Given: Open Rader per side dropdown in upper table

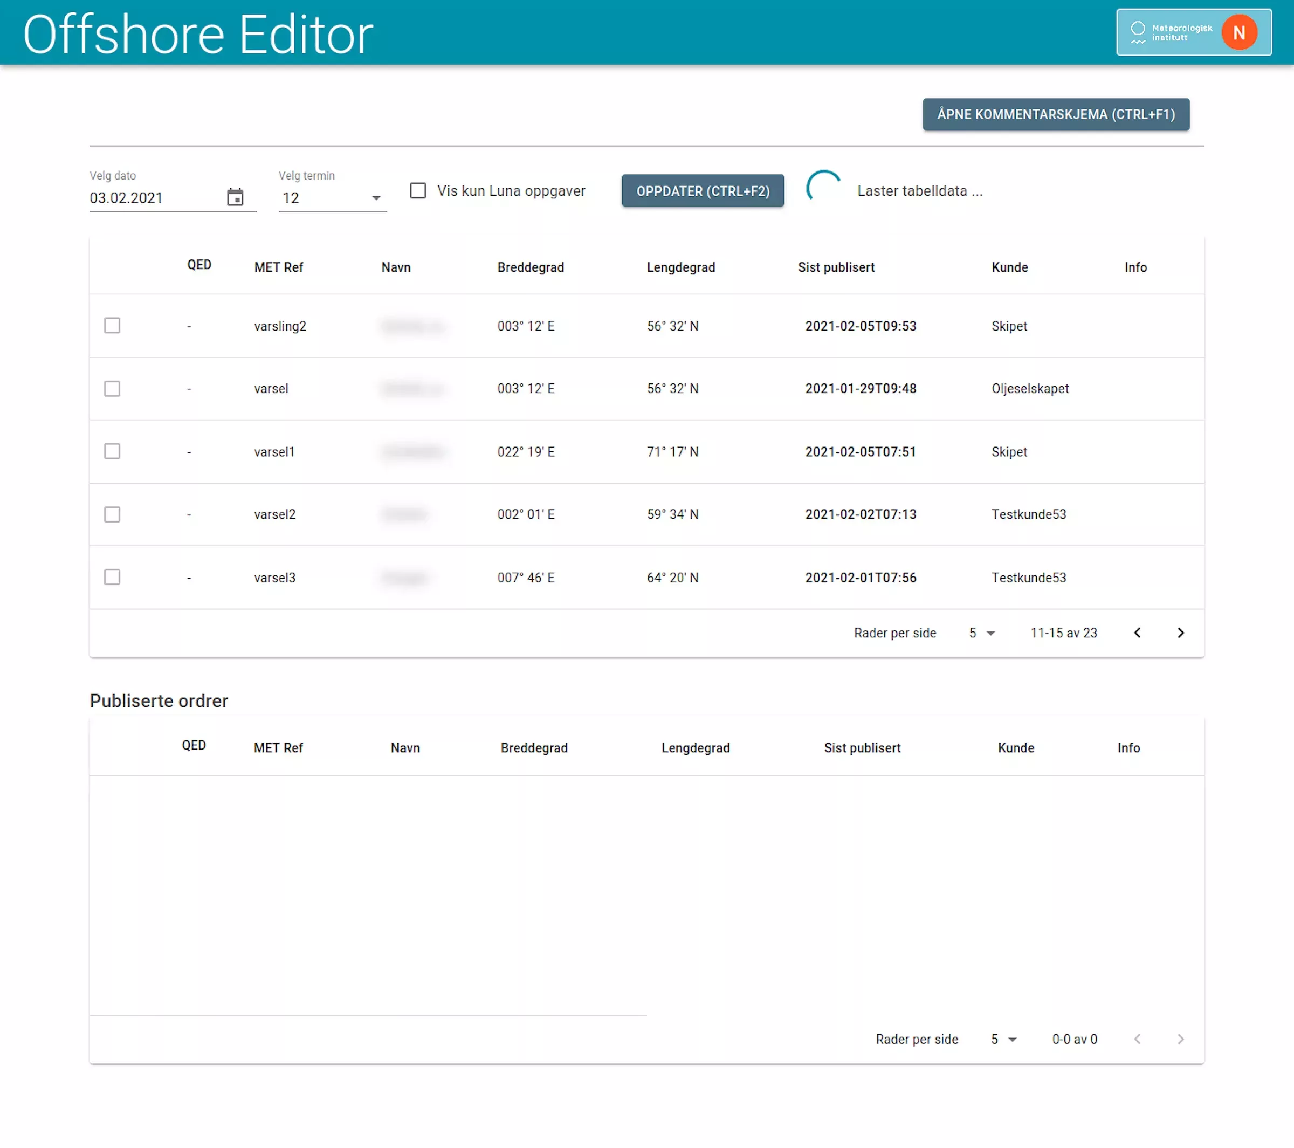Looking at the screenshot, I should pyautogui.click(x=982, y=633).
